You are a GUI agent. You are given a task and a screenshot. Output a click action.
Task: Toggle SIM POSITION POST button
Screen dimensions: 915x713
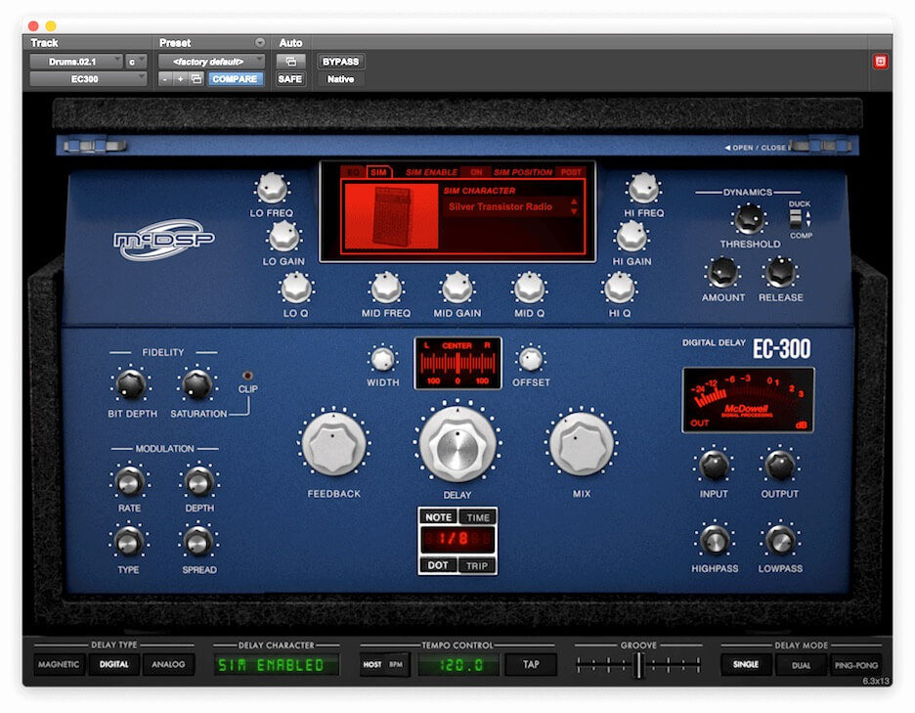pos(571,172)
